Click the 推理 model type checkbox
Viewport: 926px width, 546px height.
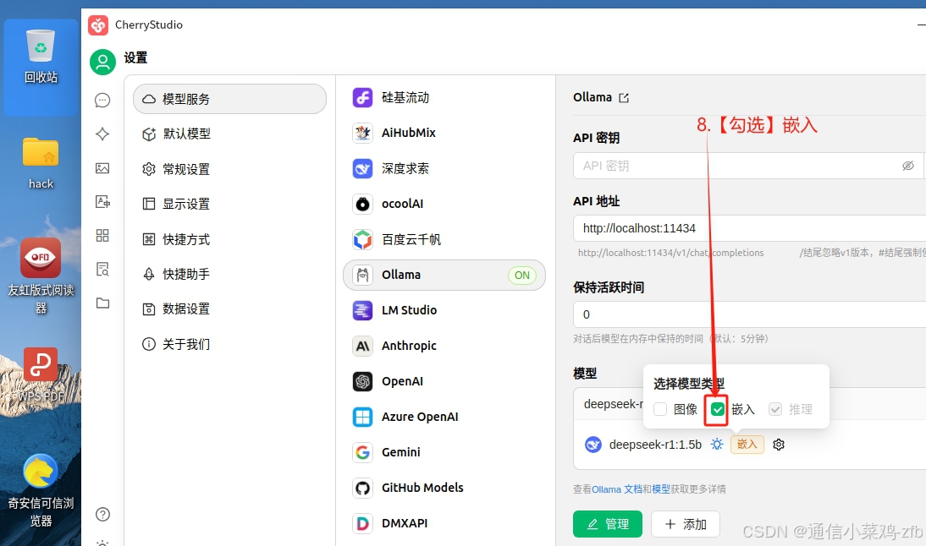pyautogui.click(x=774, y=409)
